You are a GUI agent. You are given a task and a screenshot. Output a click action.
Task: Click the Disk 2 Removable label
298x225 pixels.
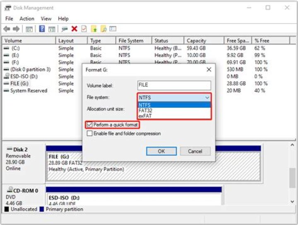click(x=18, y=156)
